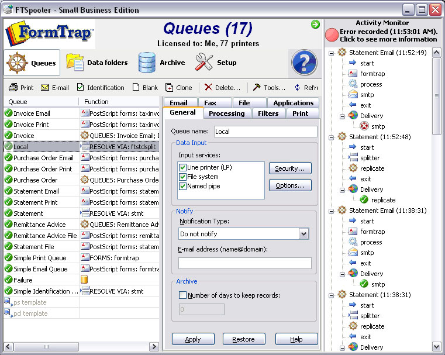This screenshot has width=445, height=355.
Task: Select the Remittance Advice queue row
Action: click(81, 224)
